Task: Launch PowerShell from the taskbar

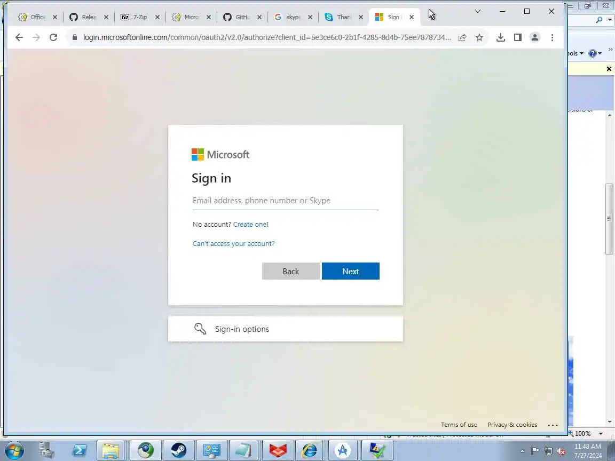Action: pos(79,450)
